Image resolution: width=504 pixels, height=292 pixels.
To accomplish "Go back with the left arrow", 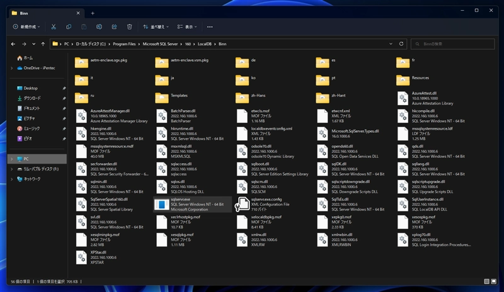I will pyautogui.click(x=13, y=44).
